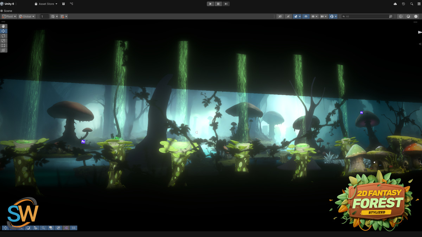Viewport: 422px width, 237px height.
Task: Open the global search magnifier at top right
Action: point(411,4)
